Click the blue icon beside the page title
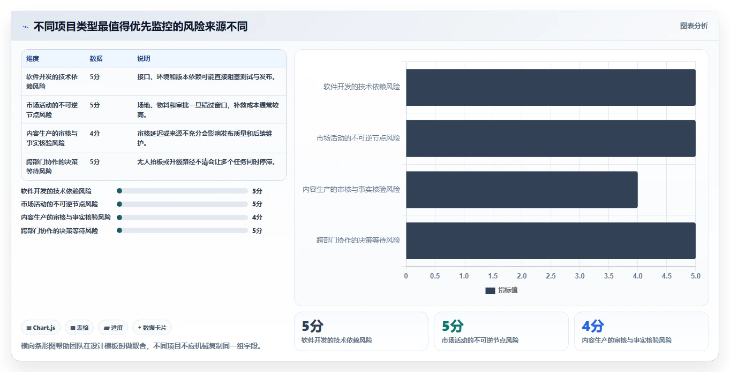 25,27
